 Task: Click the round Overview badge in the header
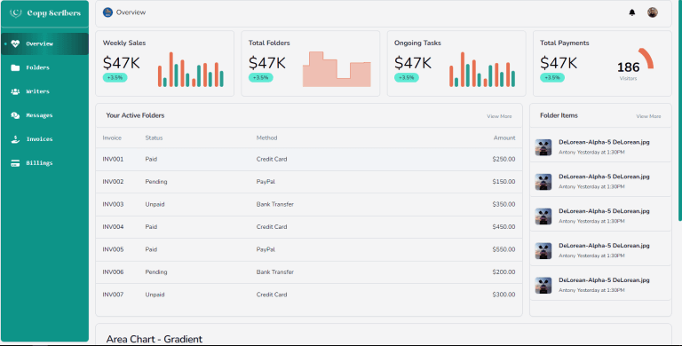click(x=107, y=12)
